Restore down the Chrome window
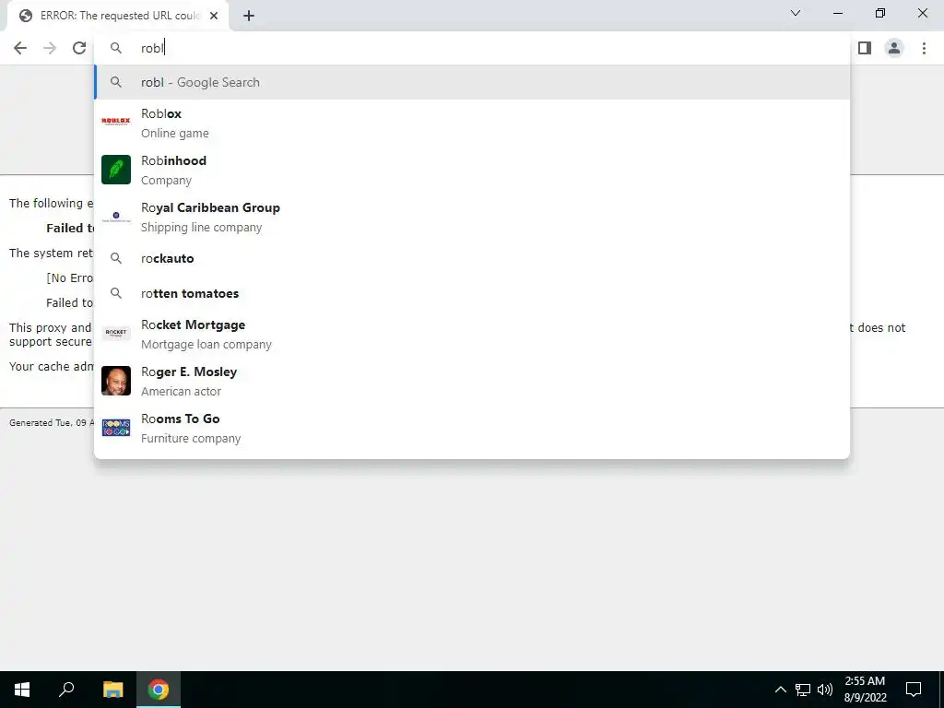 (880, 13)
